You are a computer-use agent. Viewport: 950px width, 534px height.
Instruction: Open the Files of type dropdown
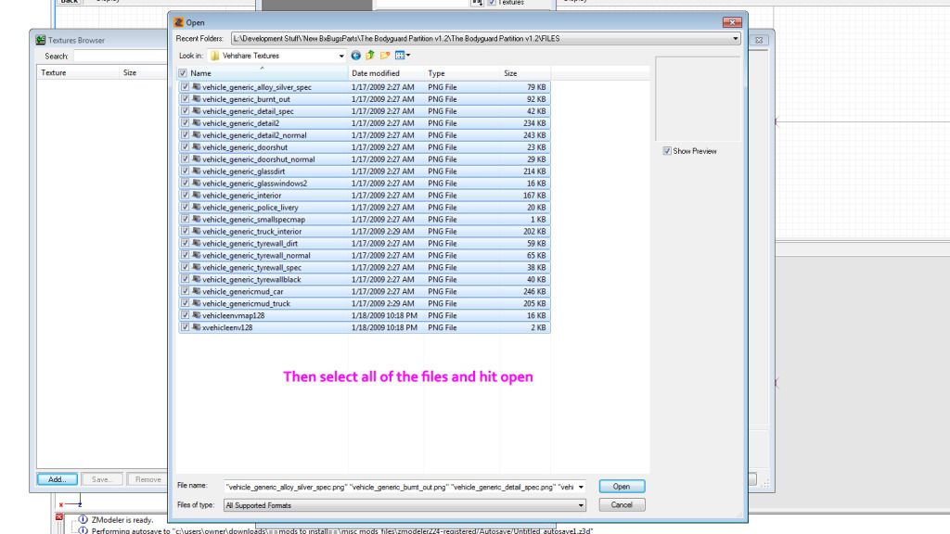point(581,505)
